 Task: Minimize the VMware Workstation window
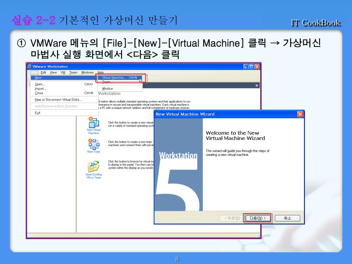click(x=246, y=66)
